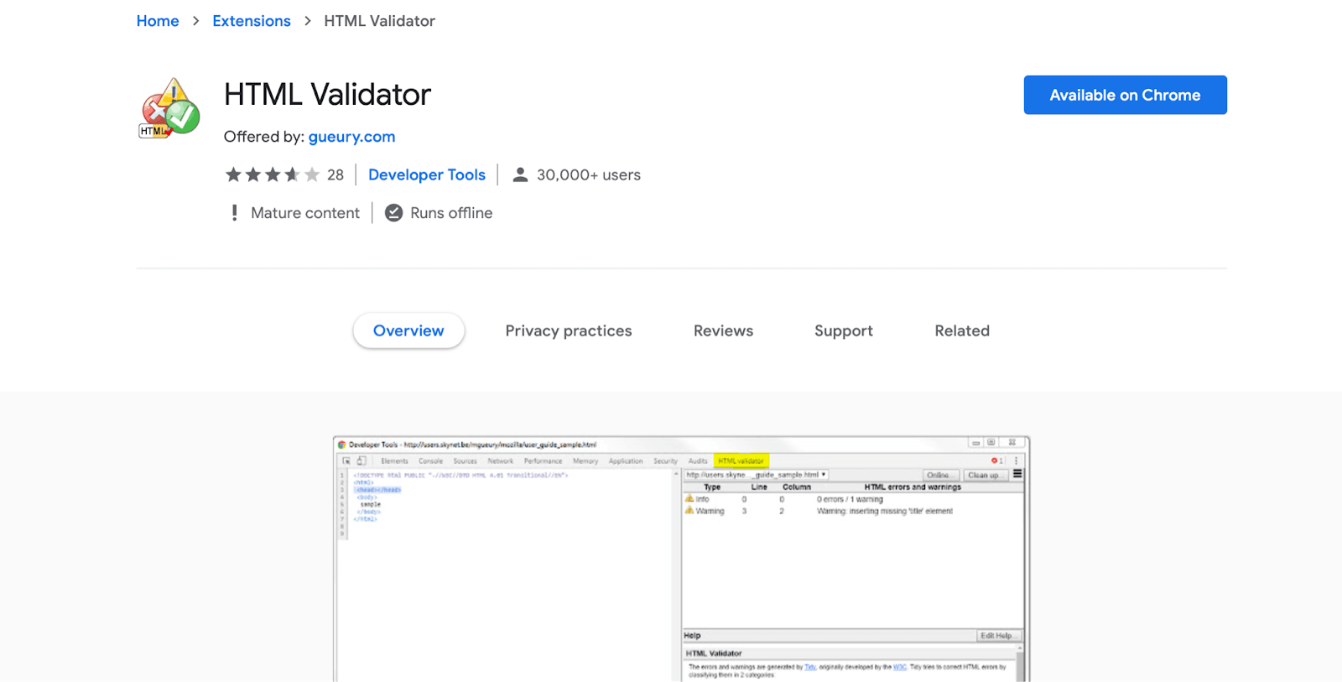The image size is (1342, 682).
Task: Click the Info row in the errors list
Action: click(853, 499)
